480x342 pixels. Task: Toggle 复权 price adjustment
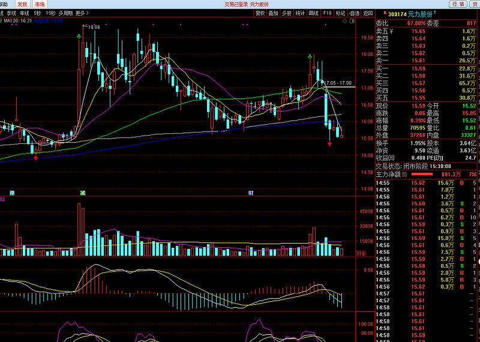(260, 13)
